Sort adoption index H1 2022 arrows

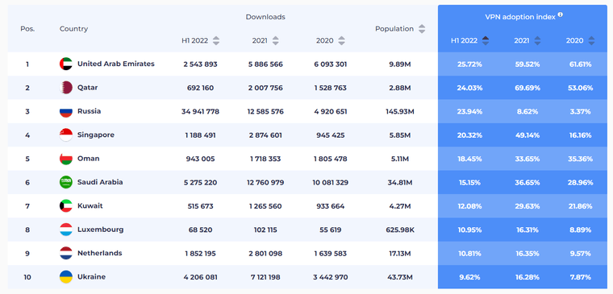[x=486, y=40]
